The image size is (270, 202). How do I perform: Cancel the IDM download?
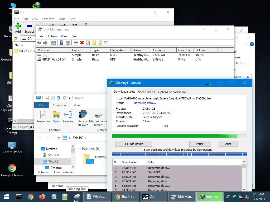pyautogui.click(x=228, y=144)
